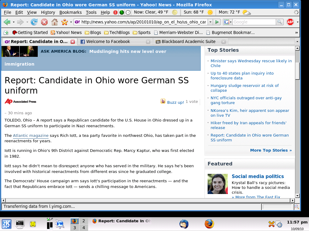Follow the Atlantic magazine link
The image size is (309, 231).
[31, 136]
